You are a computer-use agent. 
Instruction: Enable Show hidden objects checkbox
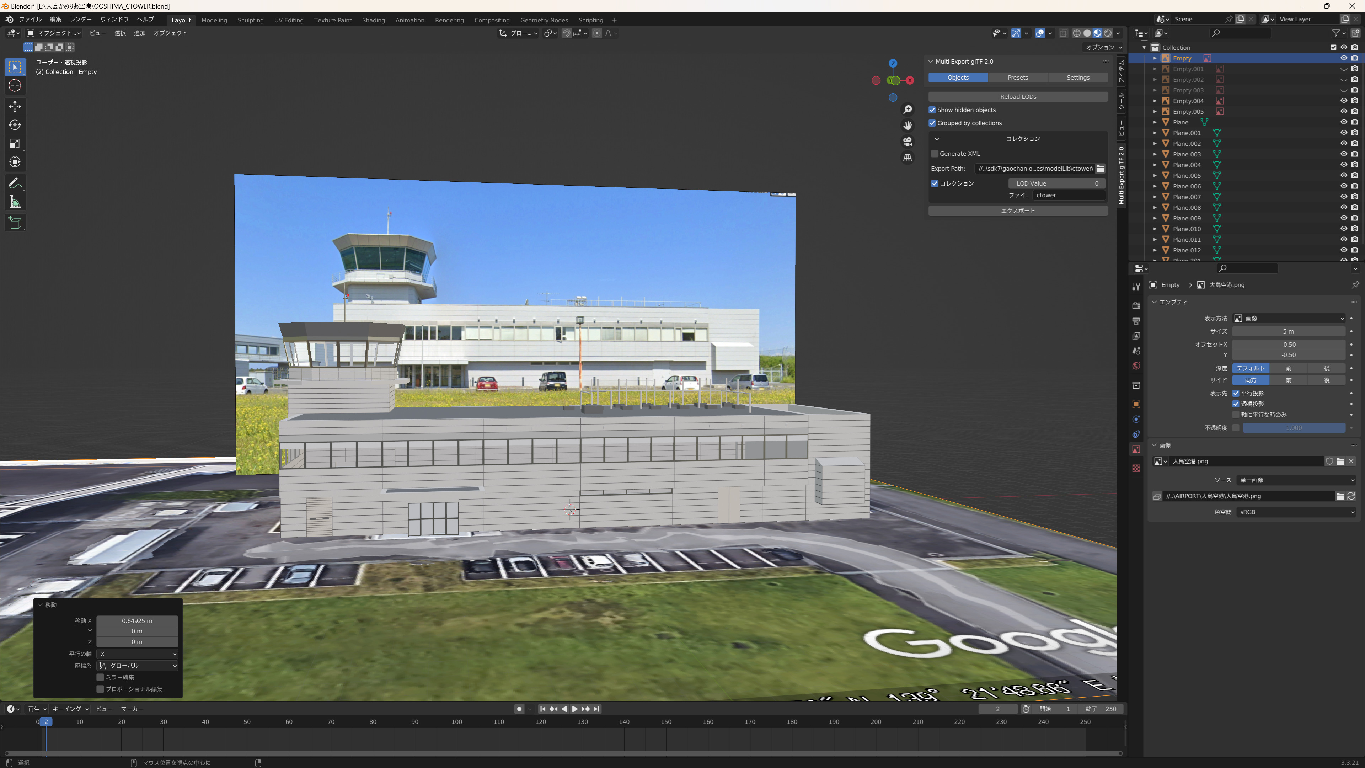pyautogui.click(x=932, y=110)
